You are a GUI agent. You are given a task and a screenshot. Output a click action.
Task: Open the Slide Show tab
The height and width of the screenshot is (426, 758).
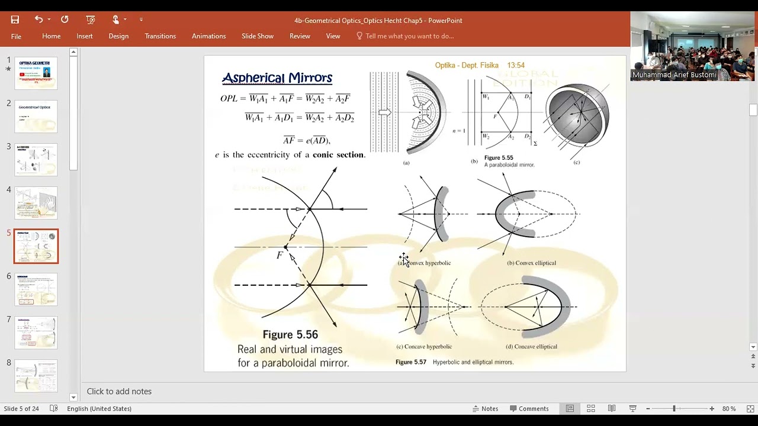[x=258, y=36]
